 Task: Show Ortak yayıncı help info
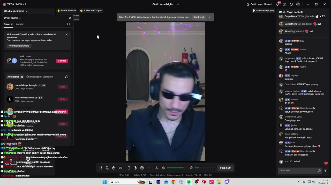(20, 18)
